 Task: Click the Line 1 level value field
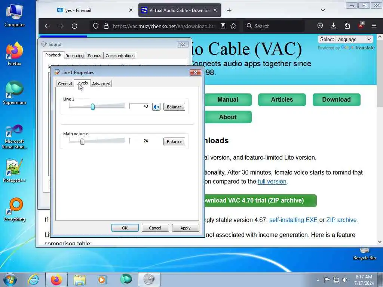[139, 106]
